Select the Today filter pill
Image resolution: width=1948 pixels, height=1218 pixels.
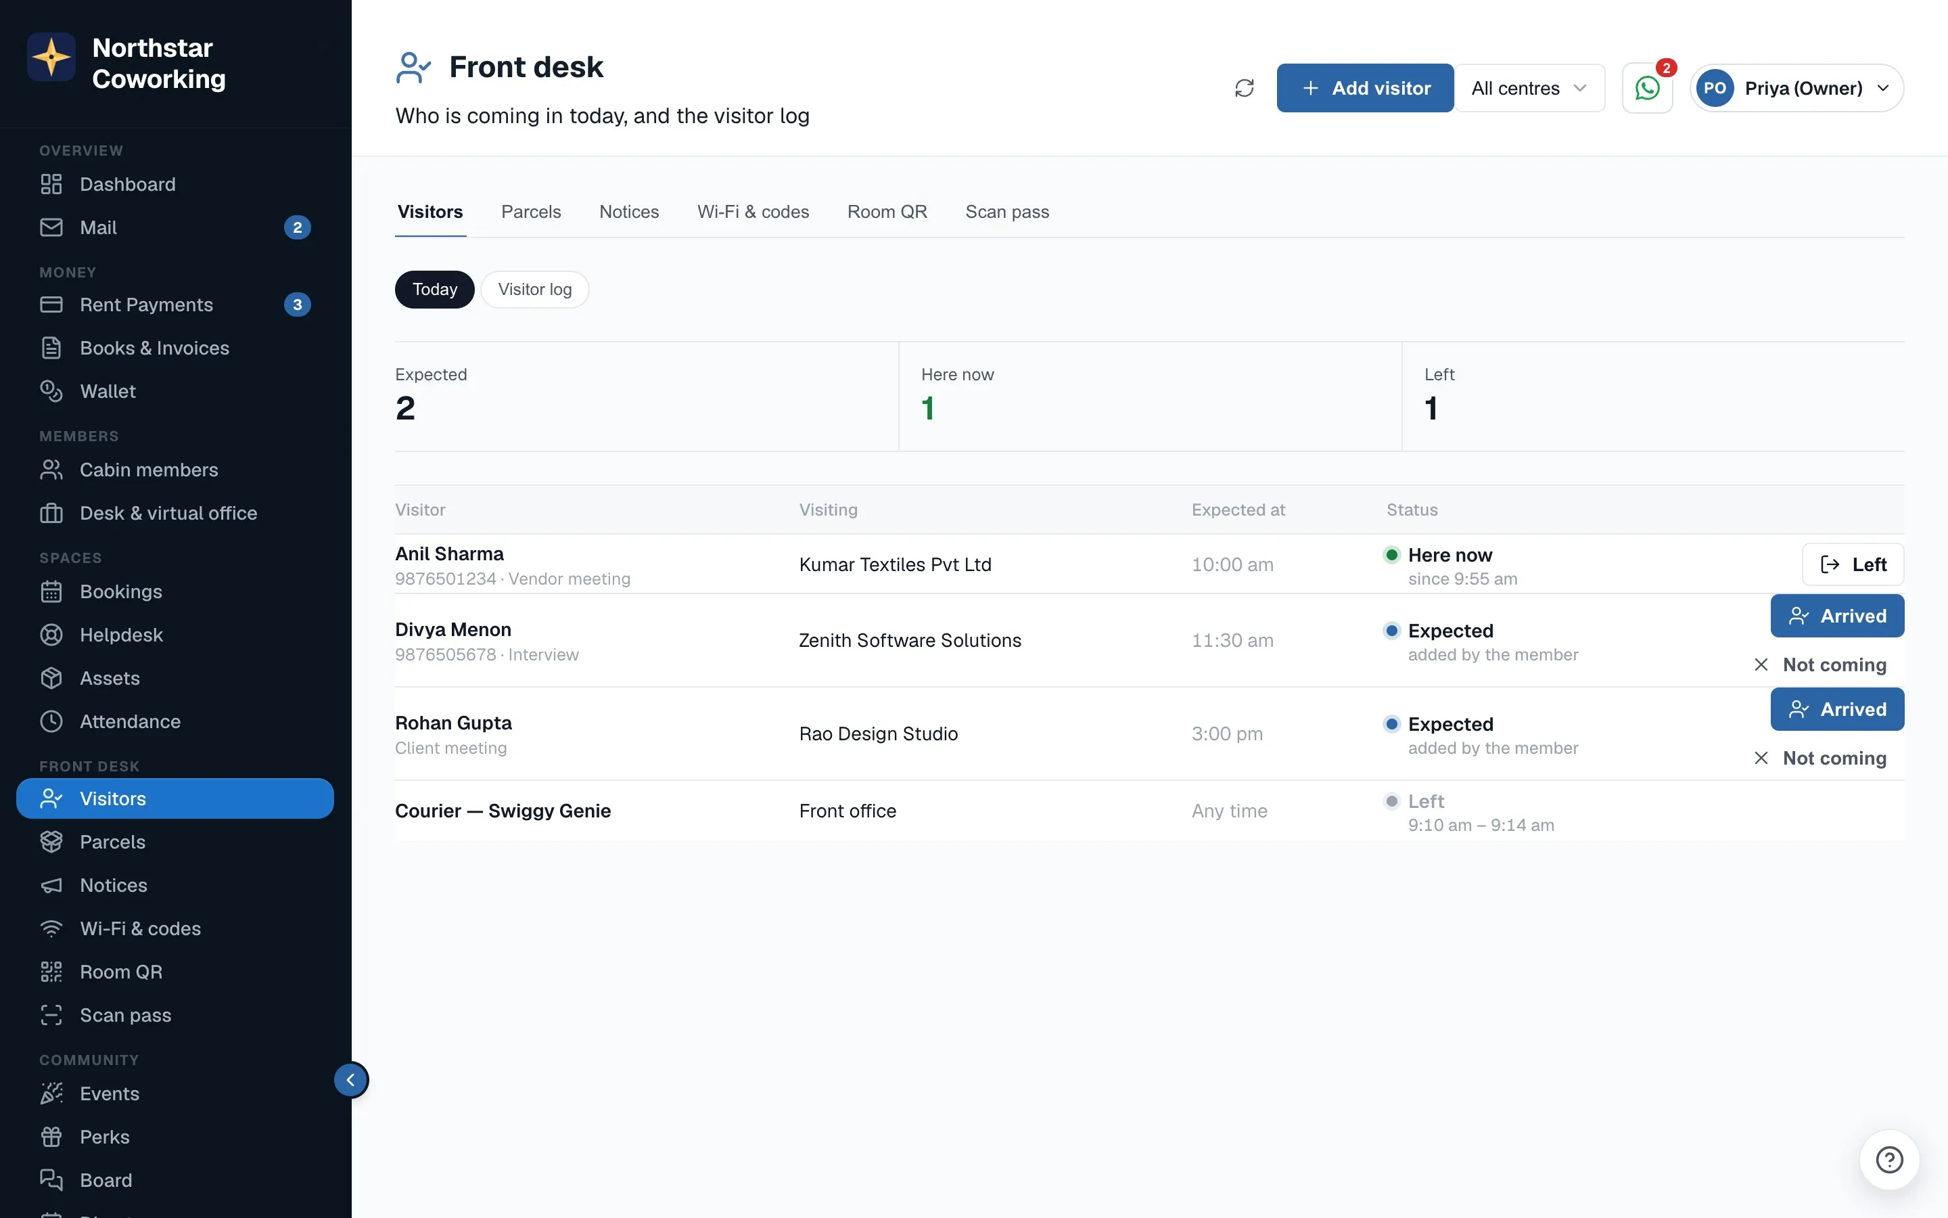[435, 289]
